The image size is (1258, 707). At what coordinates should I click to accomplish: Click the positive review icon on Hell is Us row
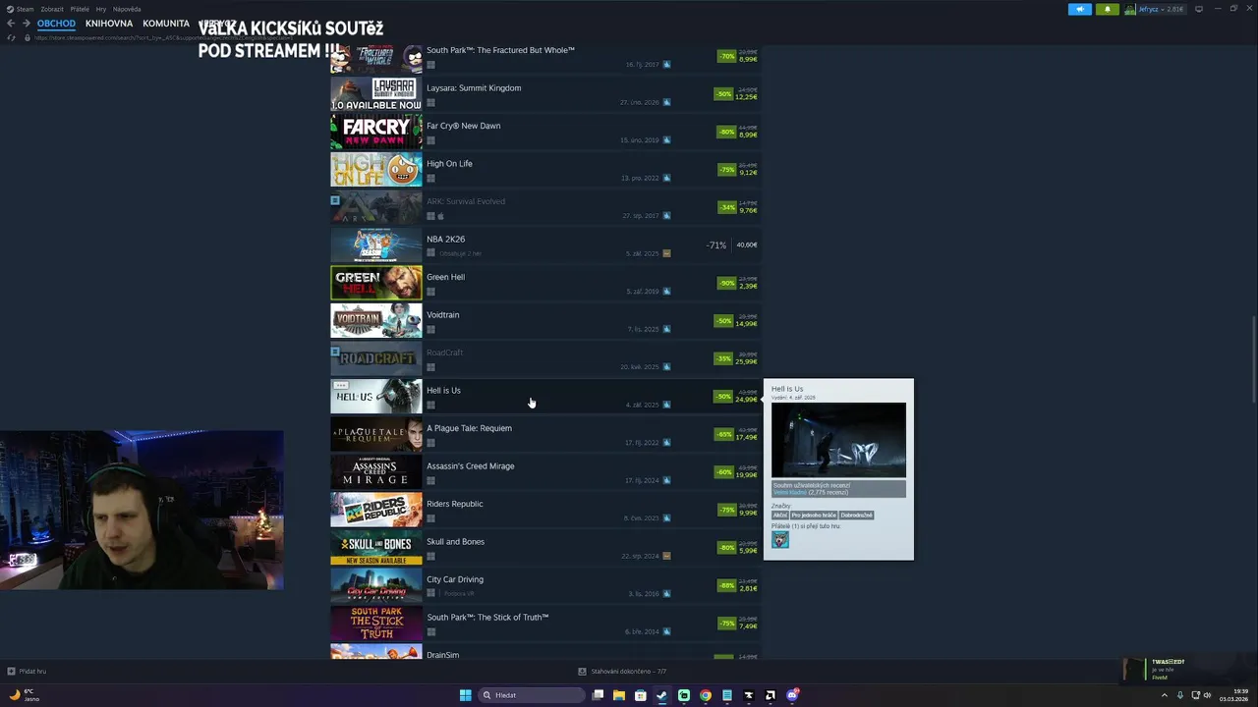(666, 405)
